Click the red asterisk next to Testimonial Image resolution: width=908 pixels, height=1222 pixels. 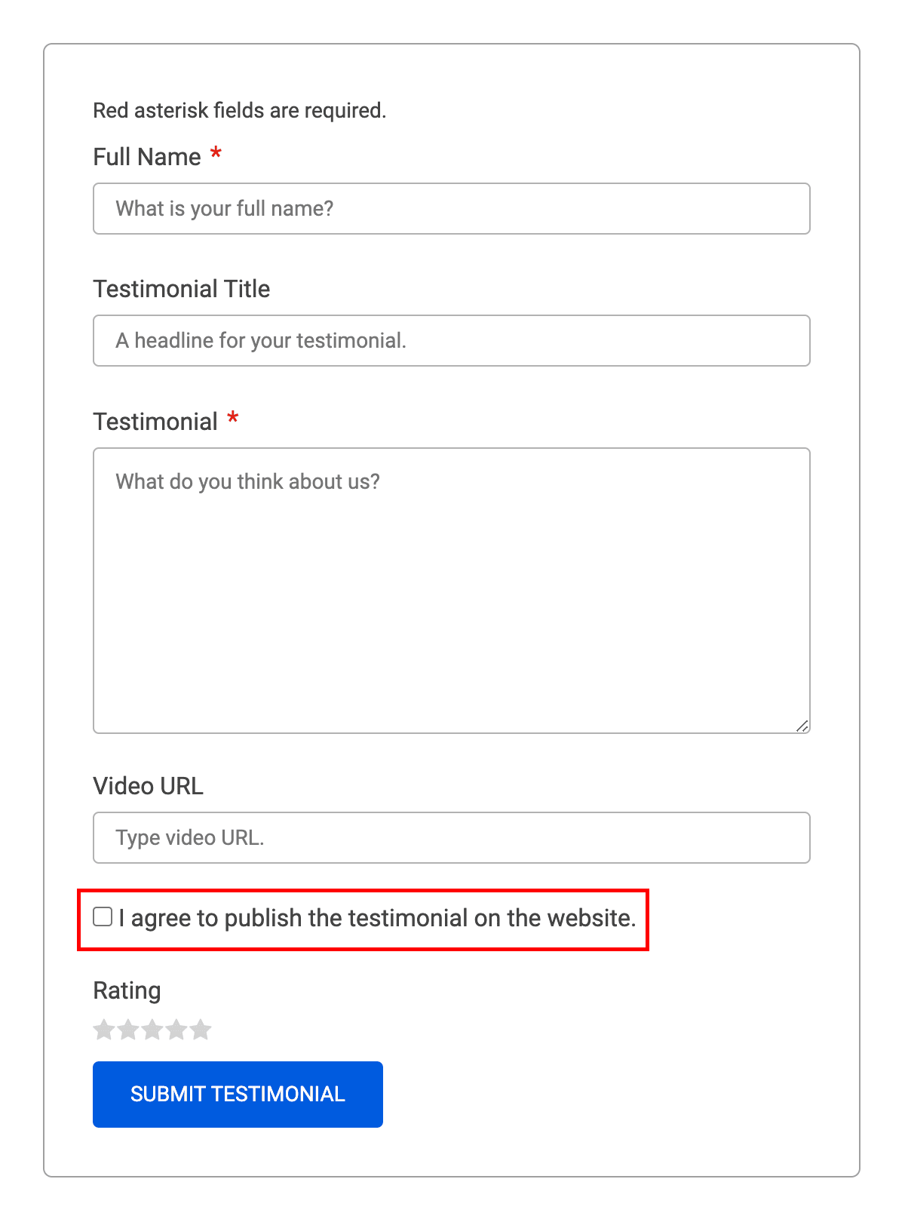pyautogui.click(x=233, y=418)
